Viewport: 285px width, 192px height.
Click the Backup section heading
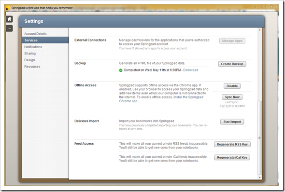tap(80, 63)
